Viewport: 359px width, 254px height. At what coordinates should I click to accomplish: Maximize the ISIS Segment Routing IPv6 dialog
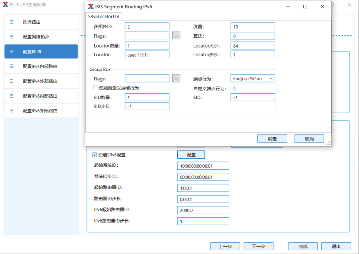(305, 6)
